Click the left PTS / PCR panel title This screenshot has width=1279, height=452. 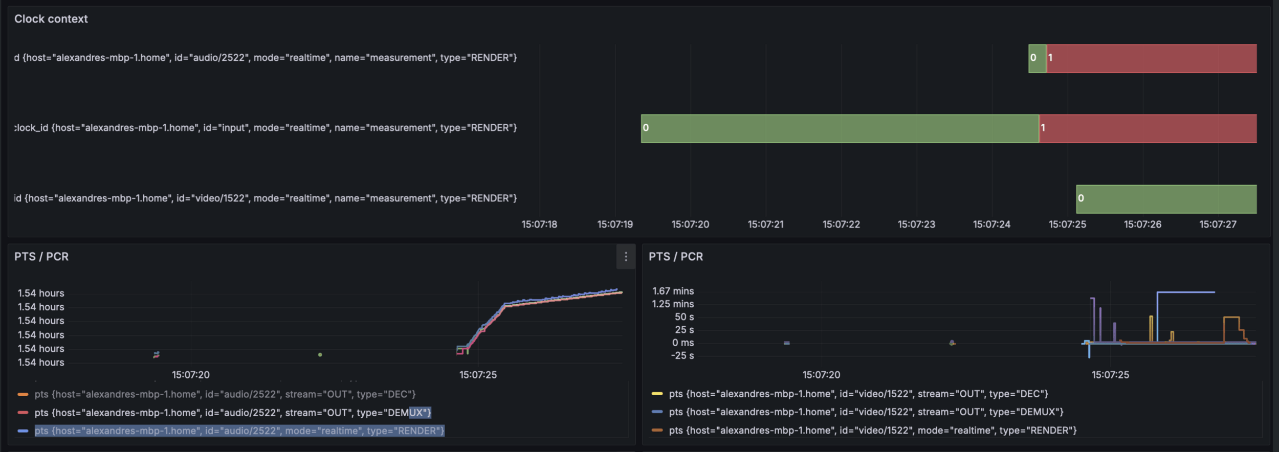41,257
